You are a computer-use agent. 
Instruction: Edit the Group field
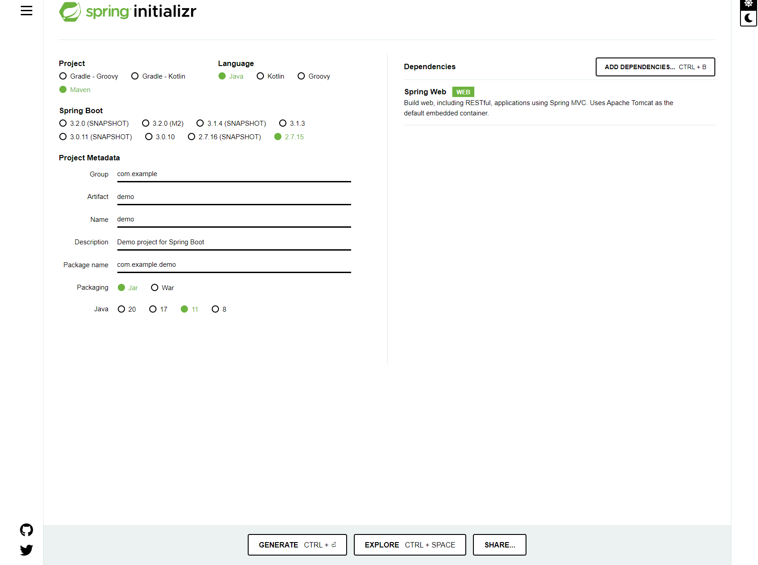point(234,174)
